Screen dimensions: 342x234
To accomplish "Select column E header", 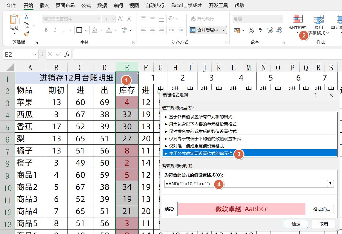I will coord(127,67).
